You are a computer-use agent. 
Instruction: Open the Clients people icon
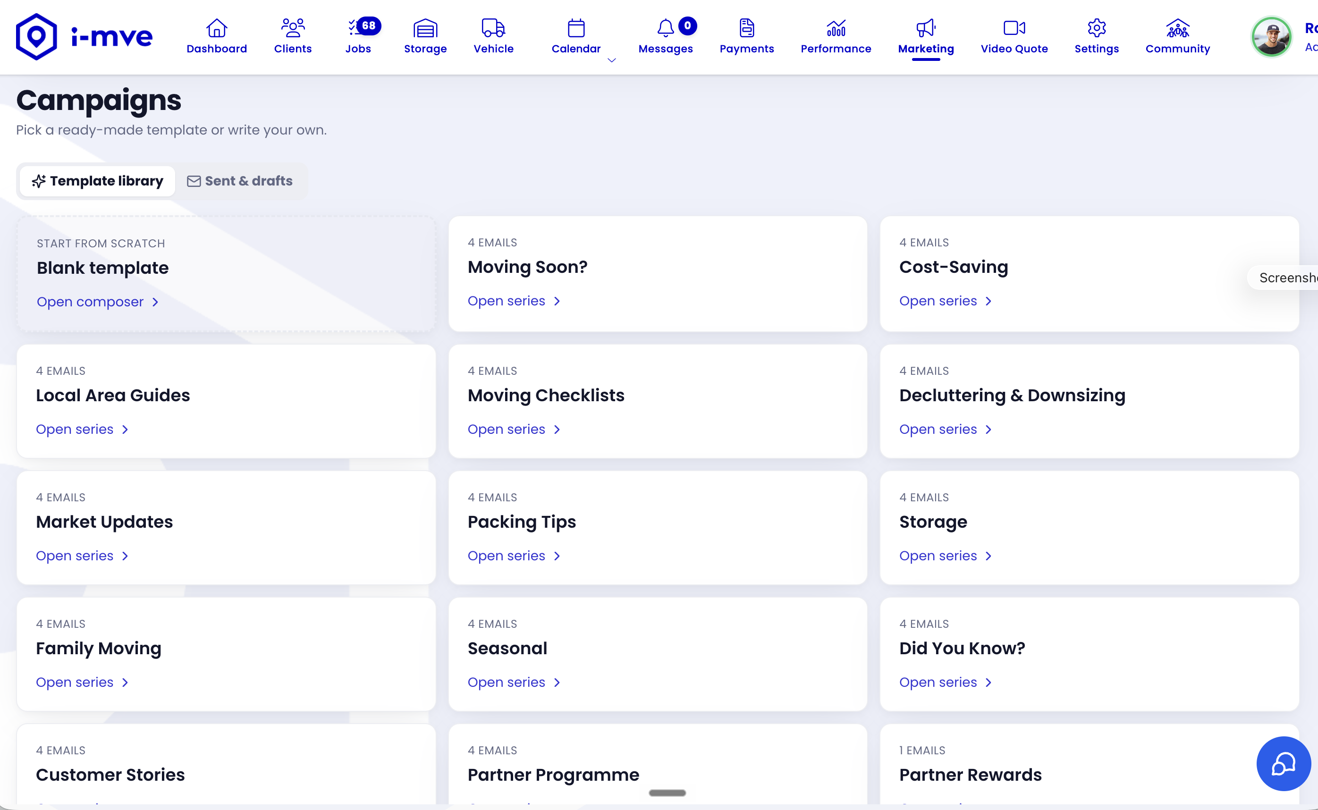coord(293,28)
